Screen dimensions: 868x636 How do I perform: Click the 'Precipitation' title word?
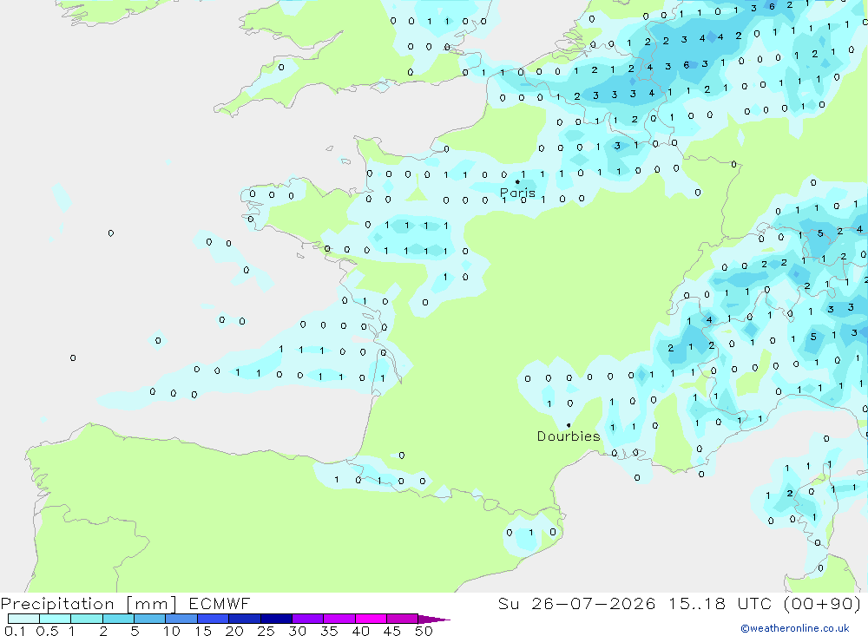click(57, 604)
